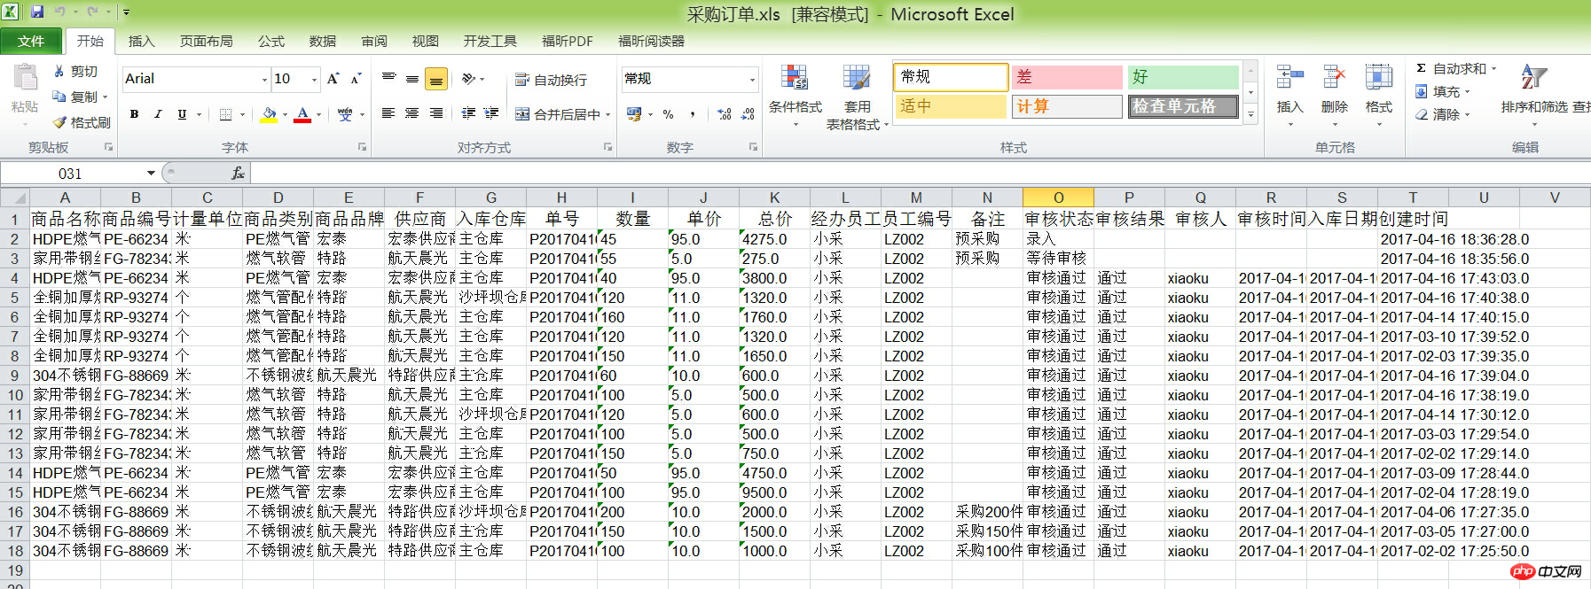Increase font size with the larger A
Screen dimensions: 1591x589
[x=333, y=79]
